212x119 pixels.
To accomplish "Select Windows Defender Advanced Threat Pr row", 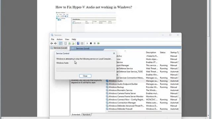I will [x=142, y=106].
